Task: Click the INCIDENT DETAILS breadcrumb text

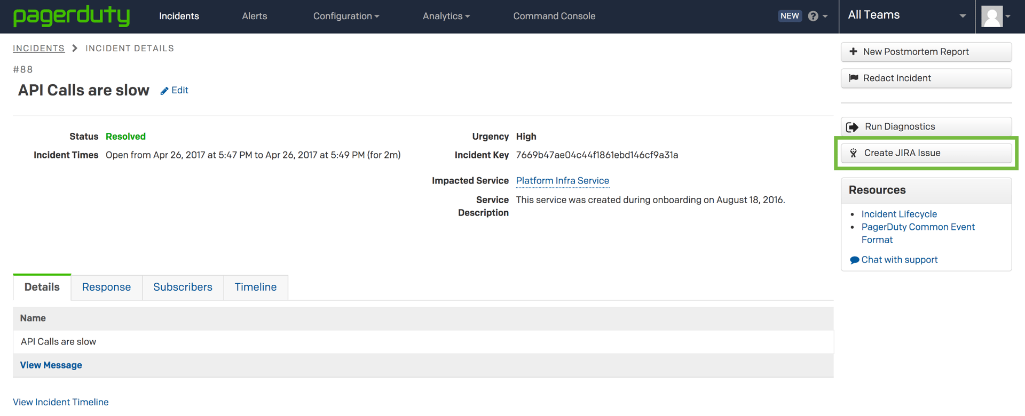Action: pyautogui.click(x=130, y=48)
